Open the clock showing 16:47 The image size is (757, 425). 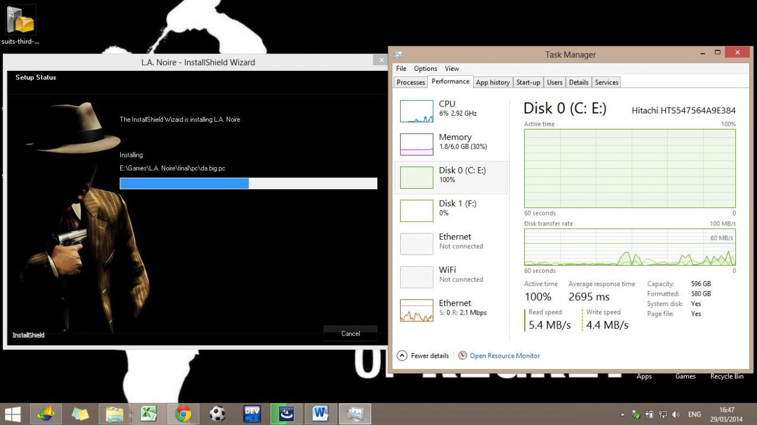(x=726, y=414)
